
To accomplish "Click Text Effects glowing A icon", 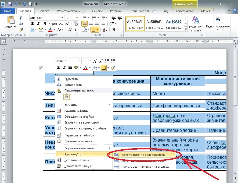I will [32, 30].
